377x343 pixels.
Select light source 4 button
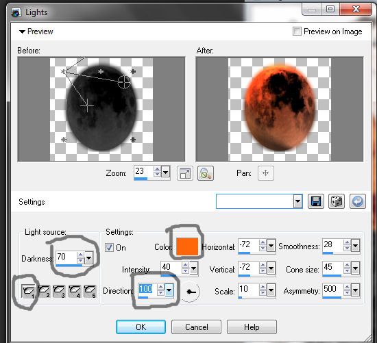75,291
